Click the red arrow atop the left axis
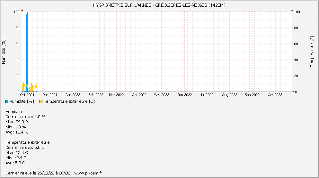 22,10
